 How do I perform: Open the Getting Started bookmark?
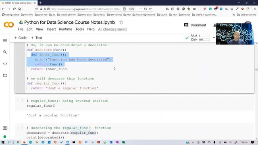coord(10,14)
